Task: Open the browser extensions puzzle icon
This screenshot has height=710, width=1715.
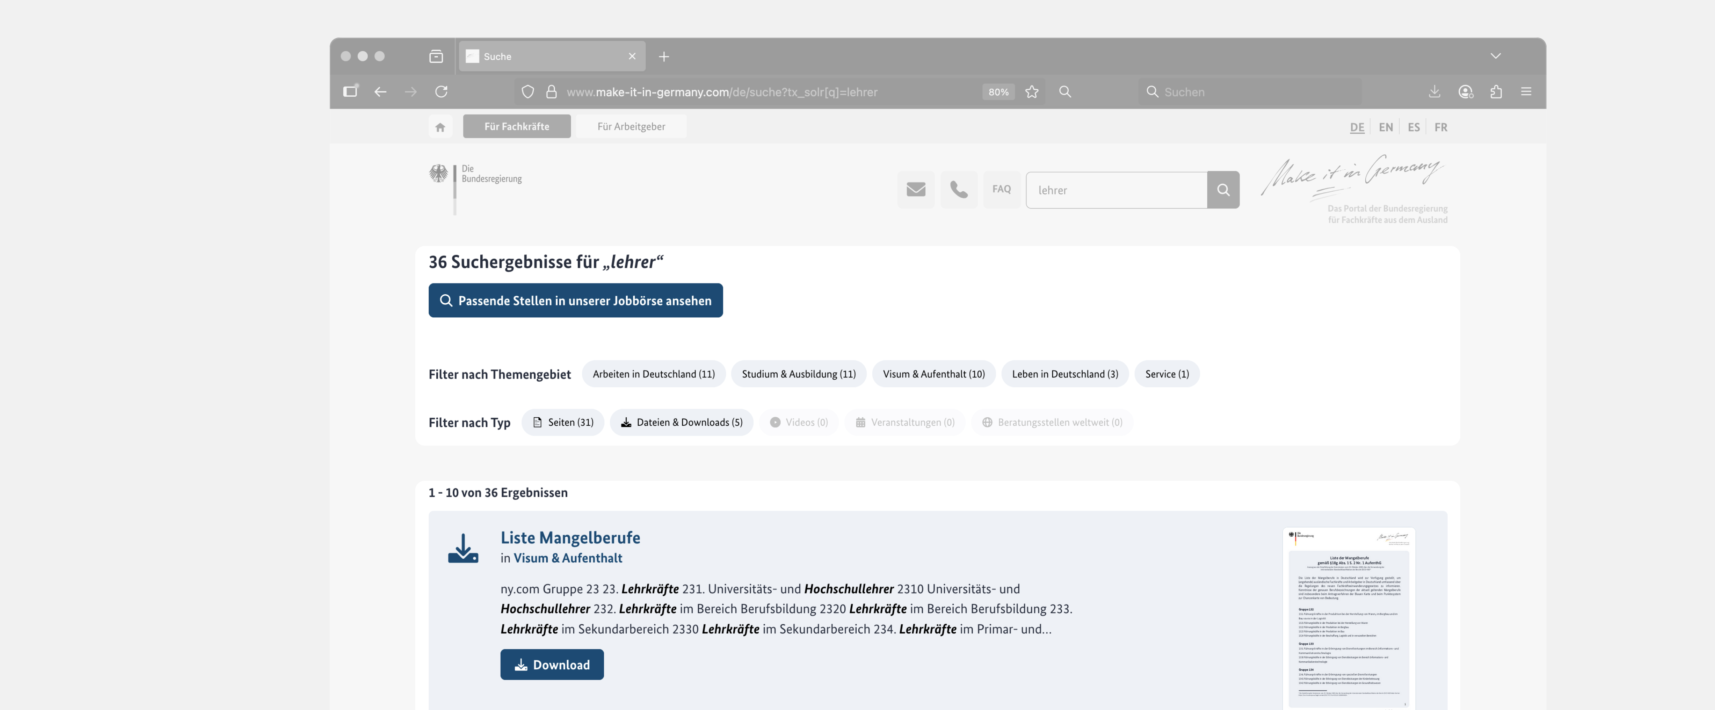Action: (1495, 92)
